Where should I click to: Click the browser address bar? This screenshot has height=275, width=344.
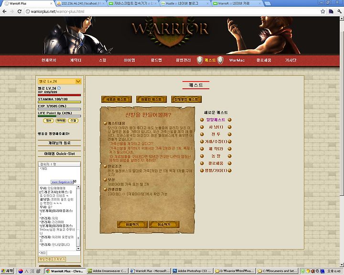(172, 11)
